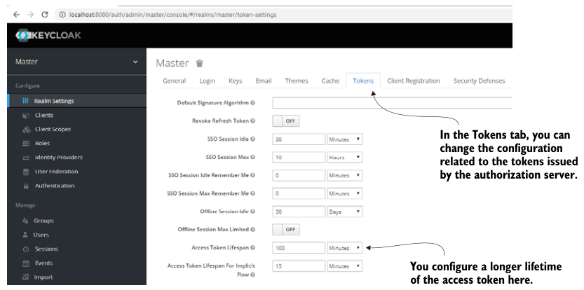
Task: Click the Clients cube icon
Action: point(26,116)
